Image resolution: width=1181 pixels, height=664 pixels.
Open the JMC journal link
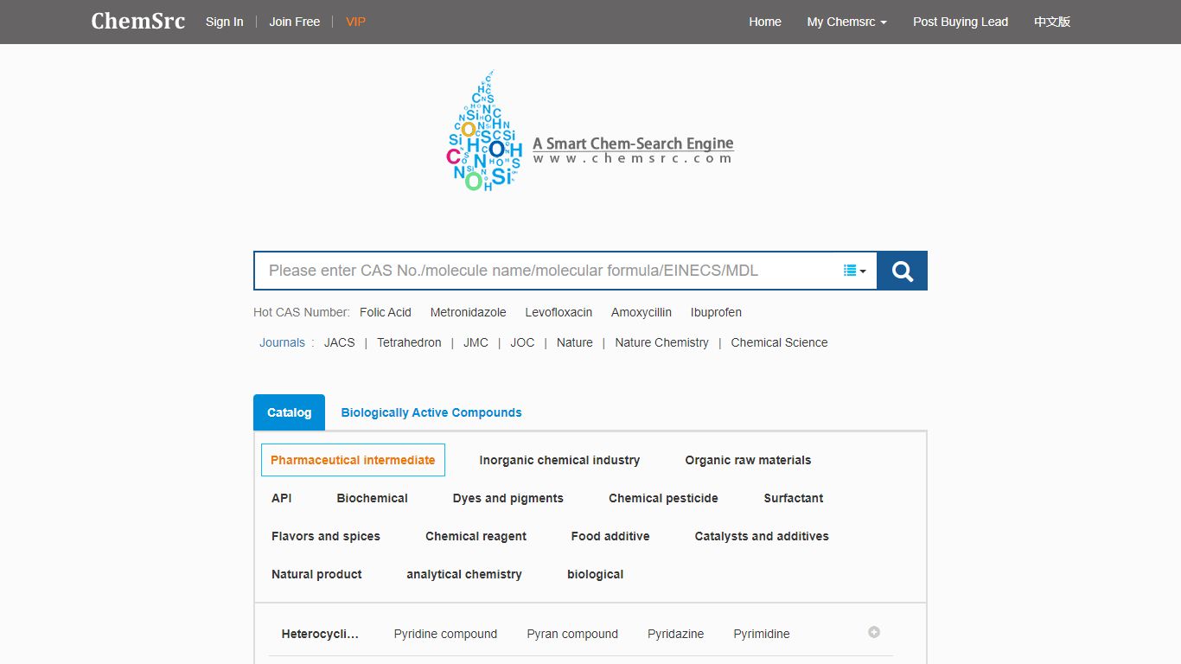coord(476,342)
